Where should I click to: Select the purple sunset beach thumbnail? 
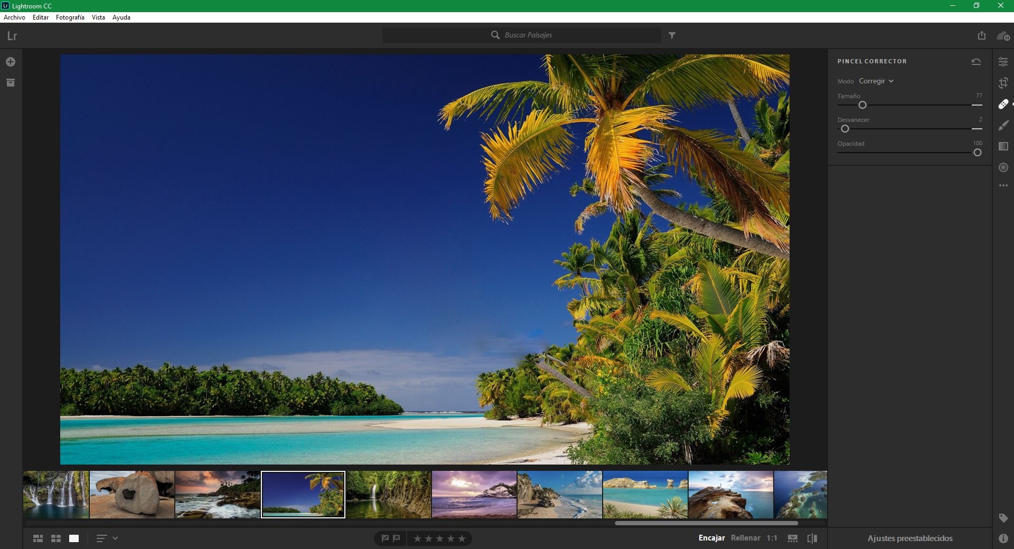(474, 495)
